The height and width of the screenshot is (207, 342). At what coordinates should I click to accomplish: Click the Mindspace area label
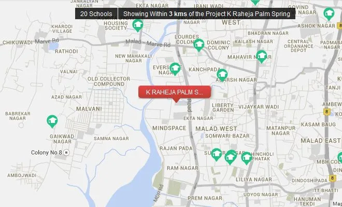[169, 128]
